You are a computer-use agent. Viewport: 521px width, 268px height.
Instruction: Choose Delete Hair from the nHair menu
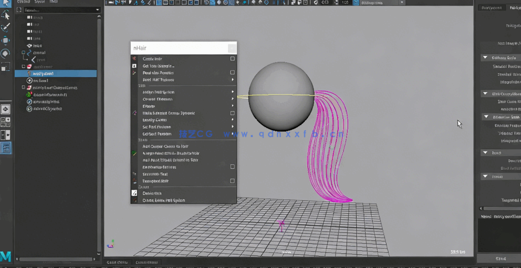(152, 193)
